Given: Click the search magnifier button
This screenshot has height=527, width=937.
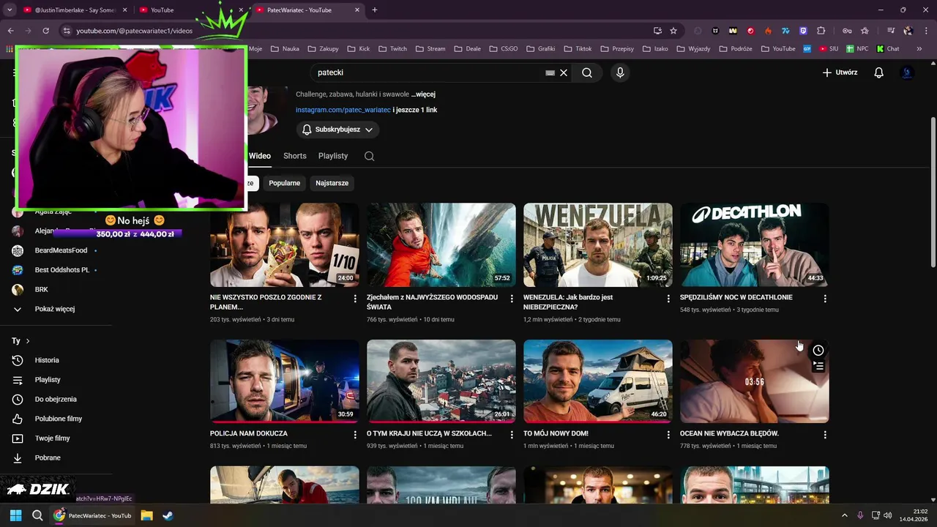Looking at the screenshot, I should [587, 72].
